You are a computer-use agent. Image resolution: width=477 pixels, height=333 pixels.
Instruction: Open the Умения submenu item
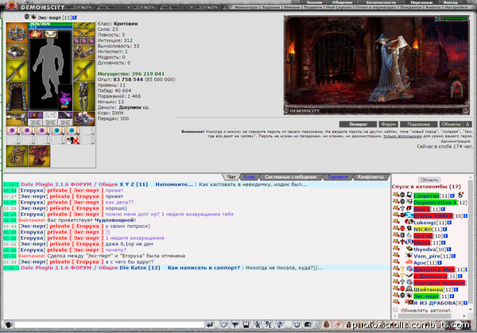(x=292, y=7)
